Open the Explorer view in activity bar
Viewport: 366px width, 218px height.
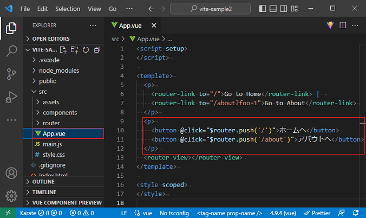click(11, 28)
